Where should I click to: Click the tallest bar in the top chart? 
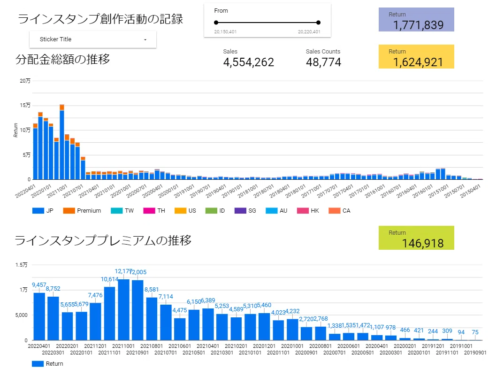(62, 142)
